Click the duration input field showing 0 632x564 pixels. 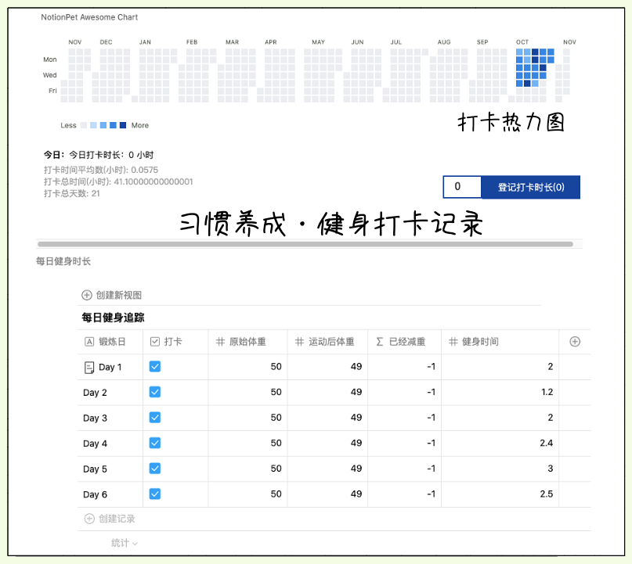[462, 187]
